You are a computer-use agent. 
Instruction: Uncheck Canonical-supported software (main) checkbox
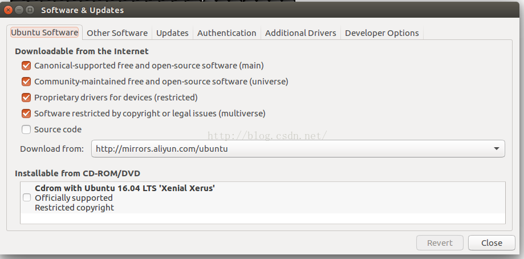26,66
